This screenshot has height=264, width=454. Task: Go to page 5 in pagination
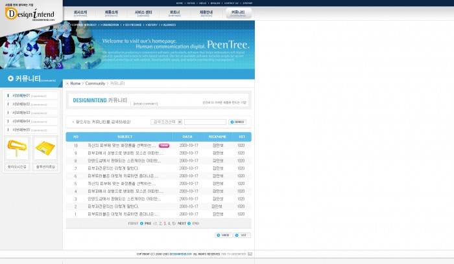(x=173, y=223)
